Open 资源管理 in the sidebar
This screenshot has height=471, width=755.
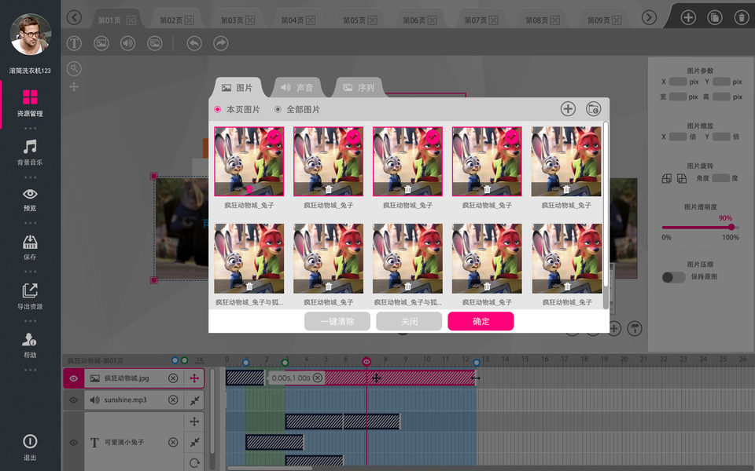coord(30,103)
